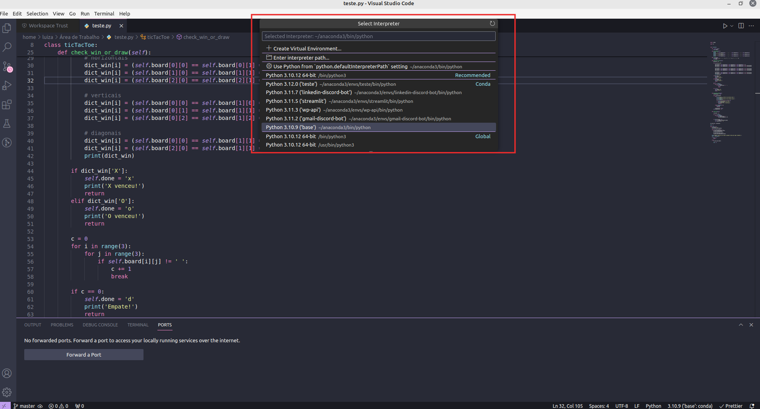Open the Terminal menu

click(104, 14)
